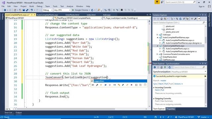The width and height of the screenshot is (212, 119).
Task: Click the Save All toolbar icon
Action: (27, 10)
